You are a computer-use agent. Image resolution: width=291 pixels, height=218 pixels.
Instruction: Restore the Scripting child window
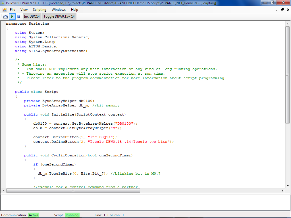282,10
